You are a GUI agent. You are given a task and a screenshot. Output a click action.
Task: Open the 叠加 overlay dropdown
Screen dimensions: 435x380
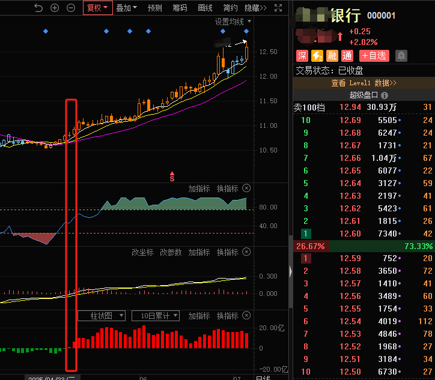coord(126,8)
